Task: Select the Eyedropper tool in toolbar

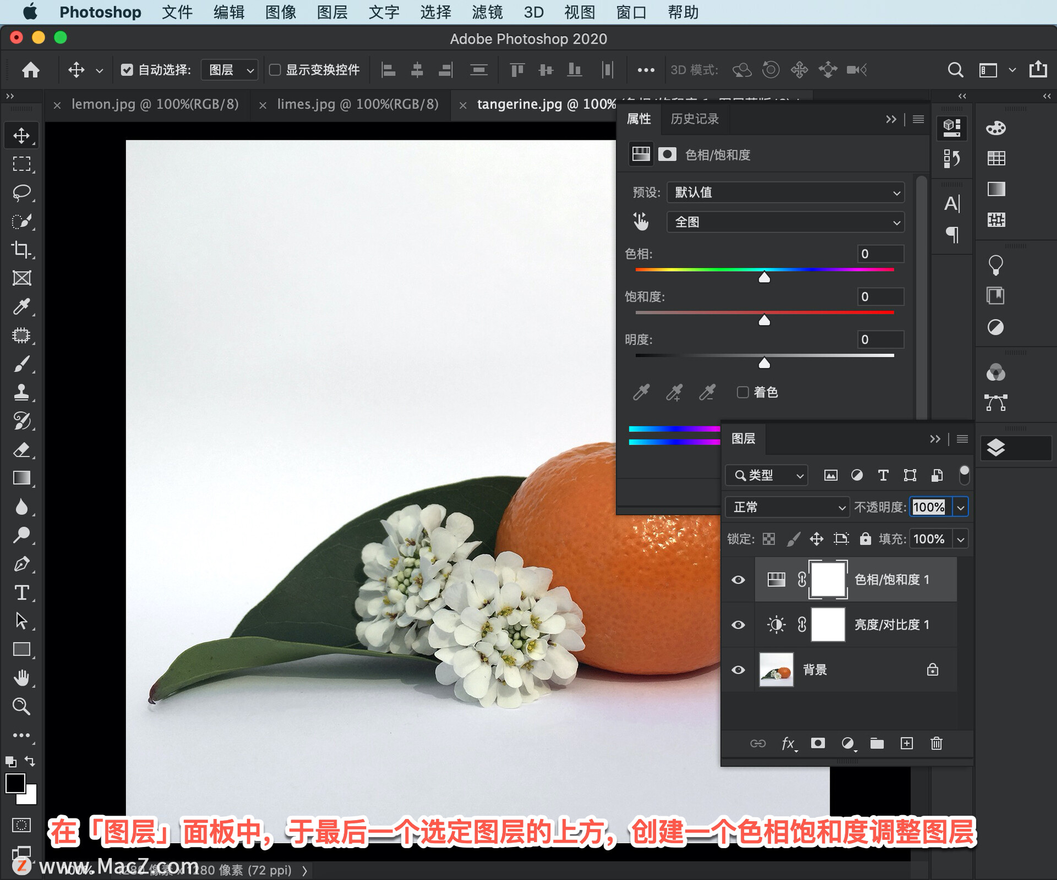Action: pos(21,306)
